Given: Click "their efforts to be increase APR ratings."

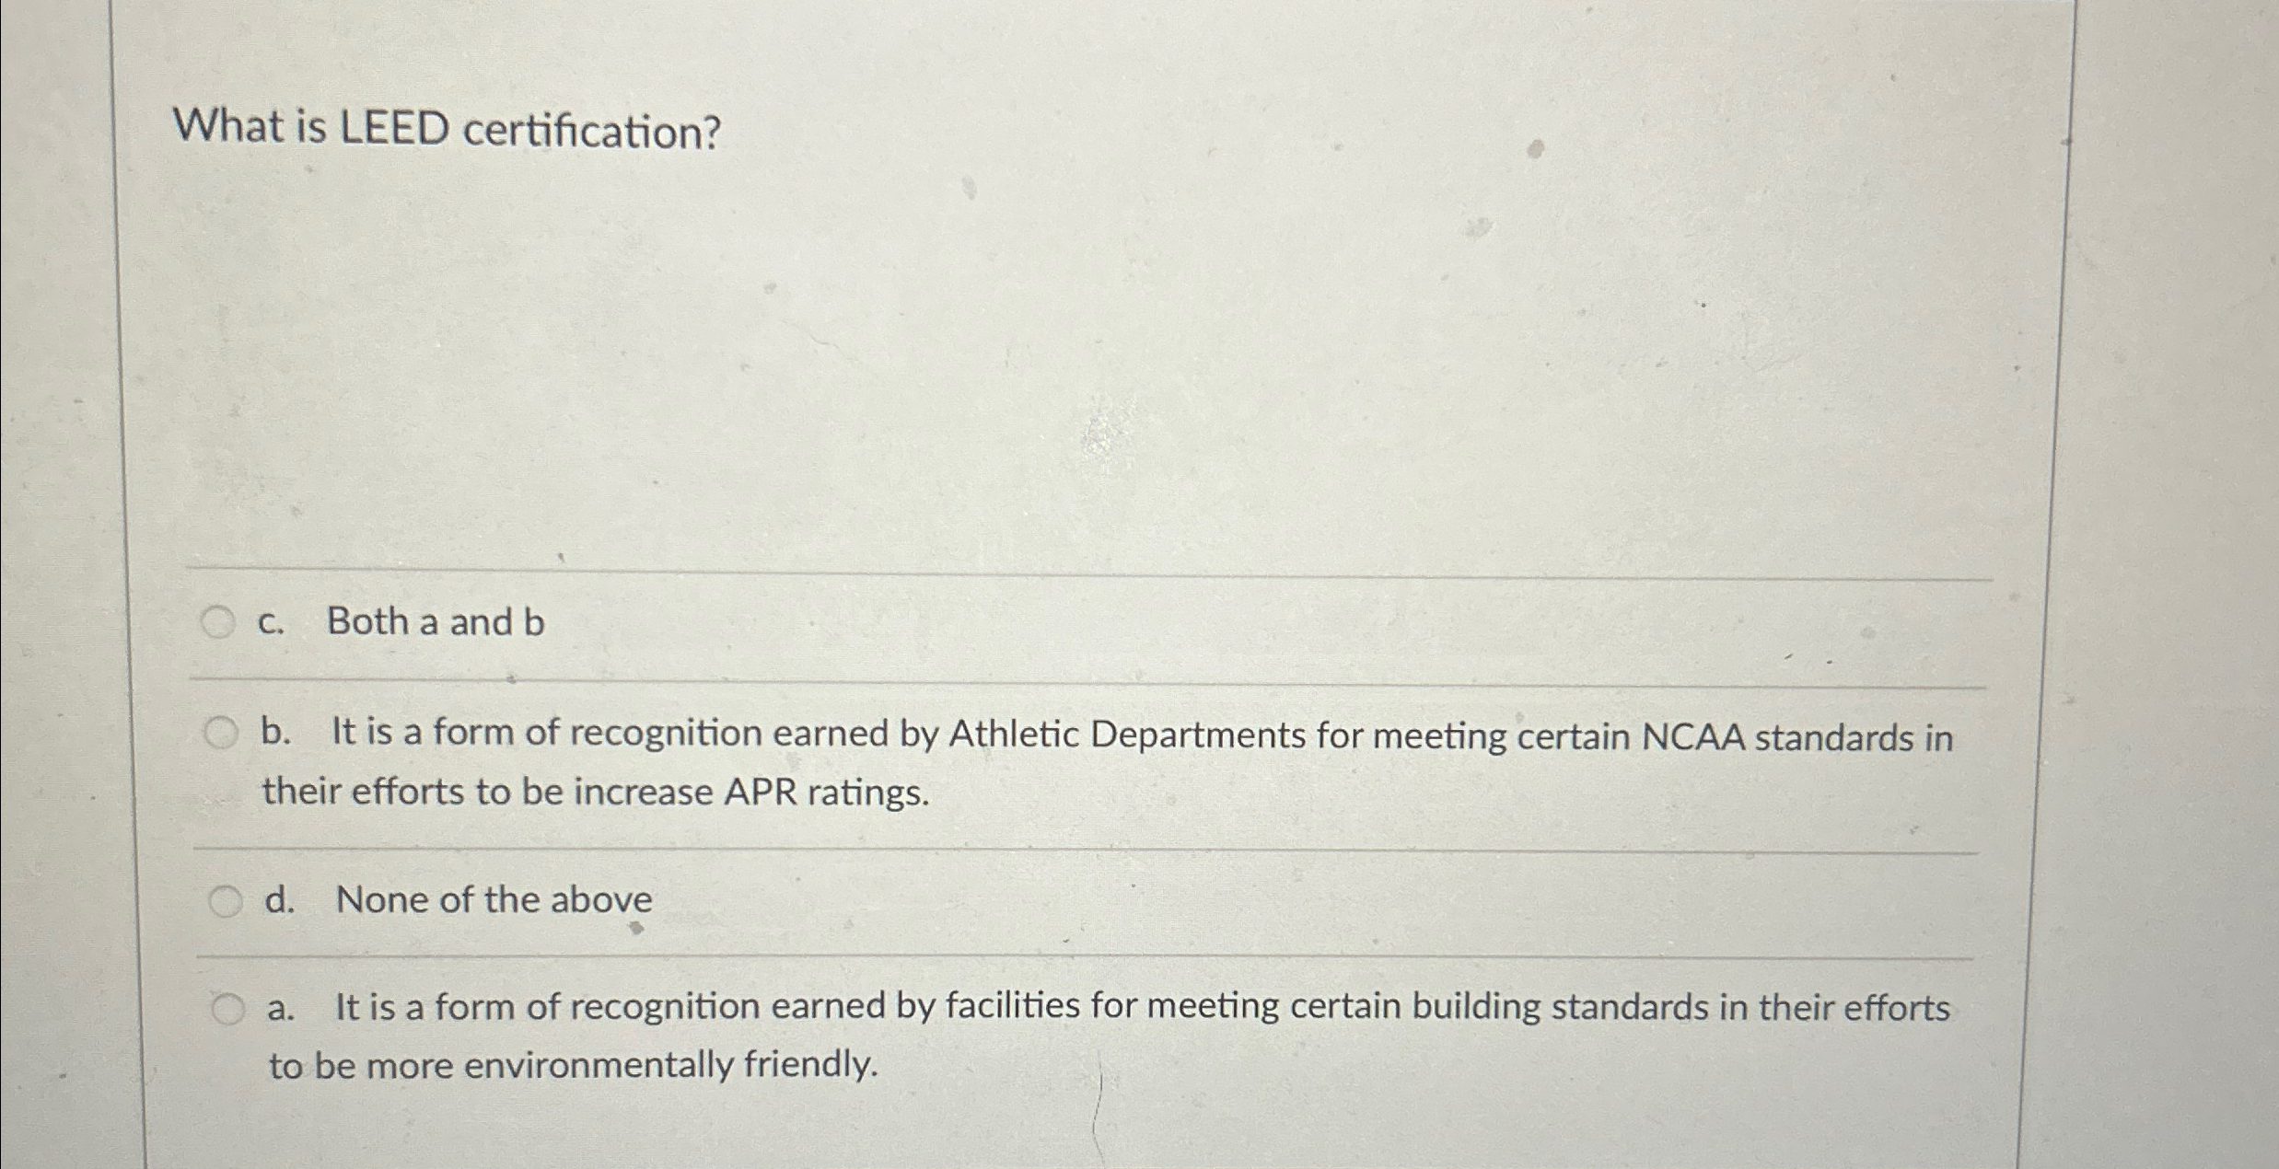Looking at the screenshot, I should pos(596,792).
